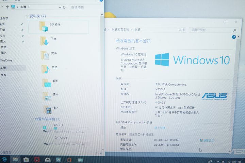
Task: Collapse the 資料夾 (7) group
Action: [x=27, y=16]
